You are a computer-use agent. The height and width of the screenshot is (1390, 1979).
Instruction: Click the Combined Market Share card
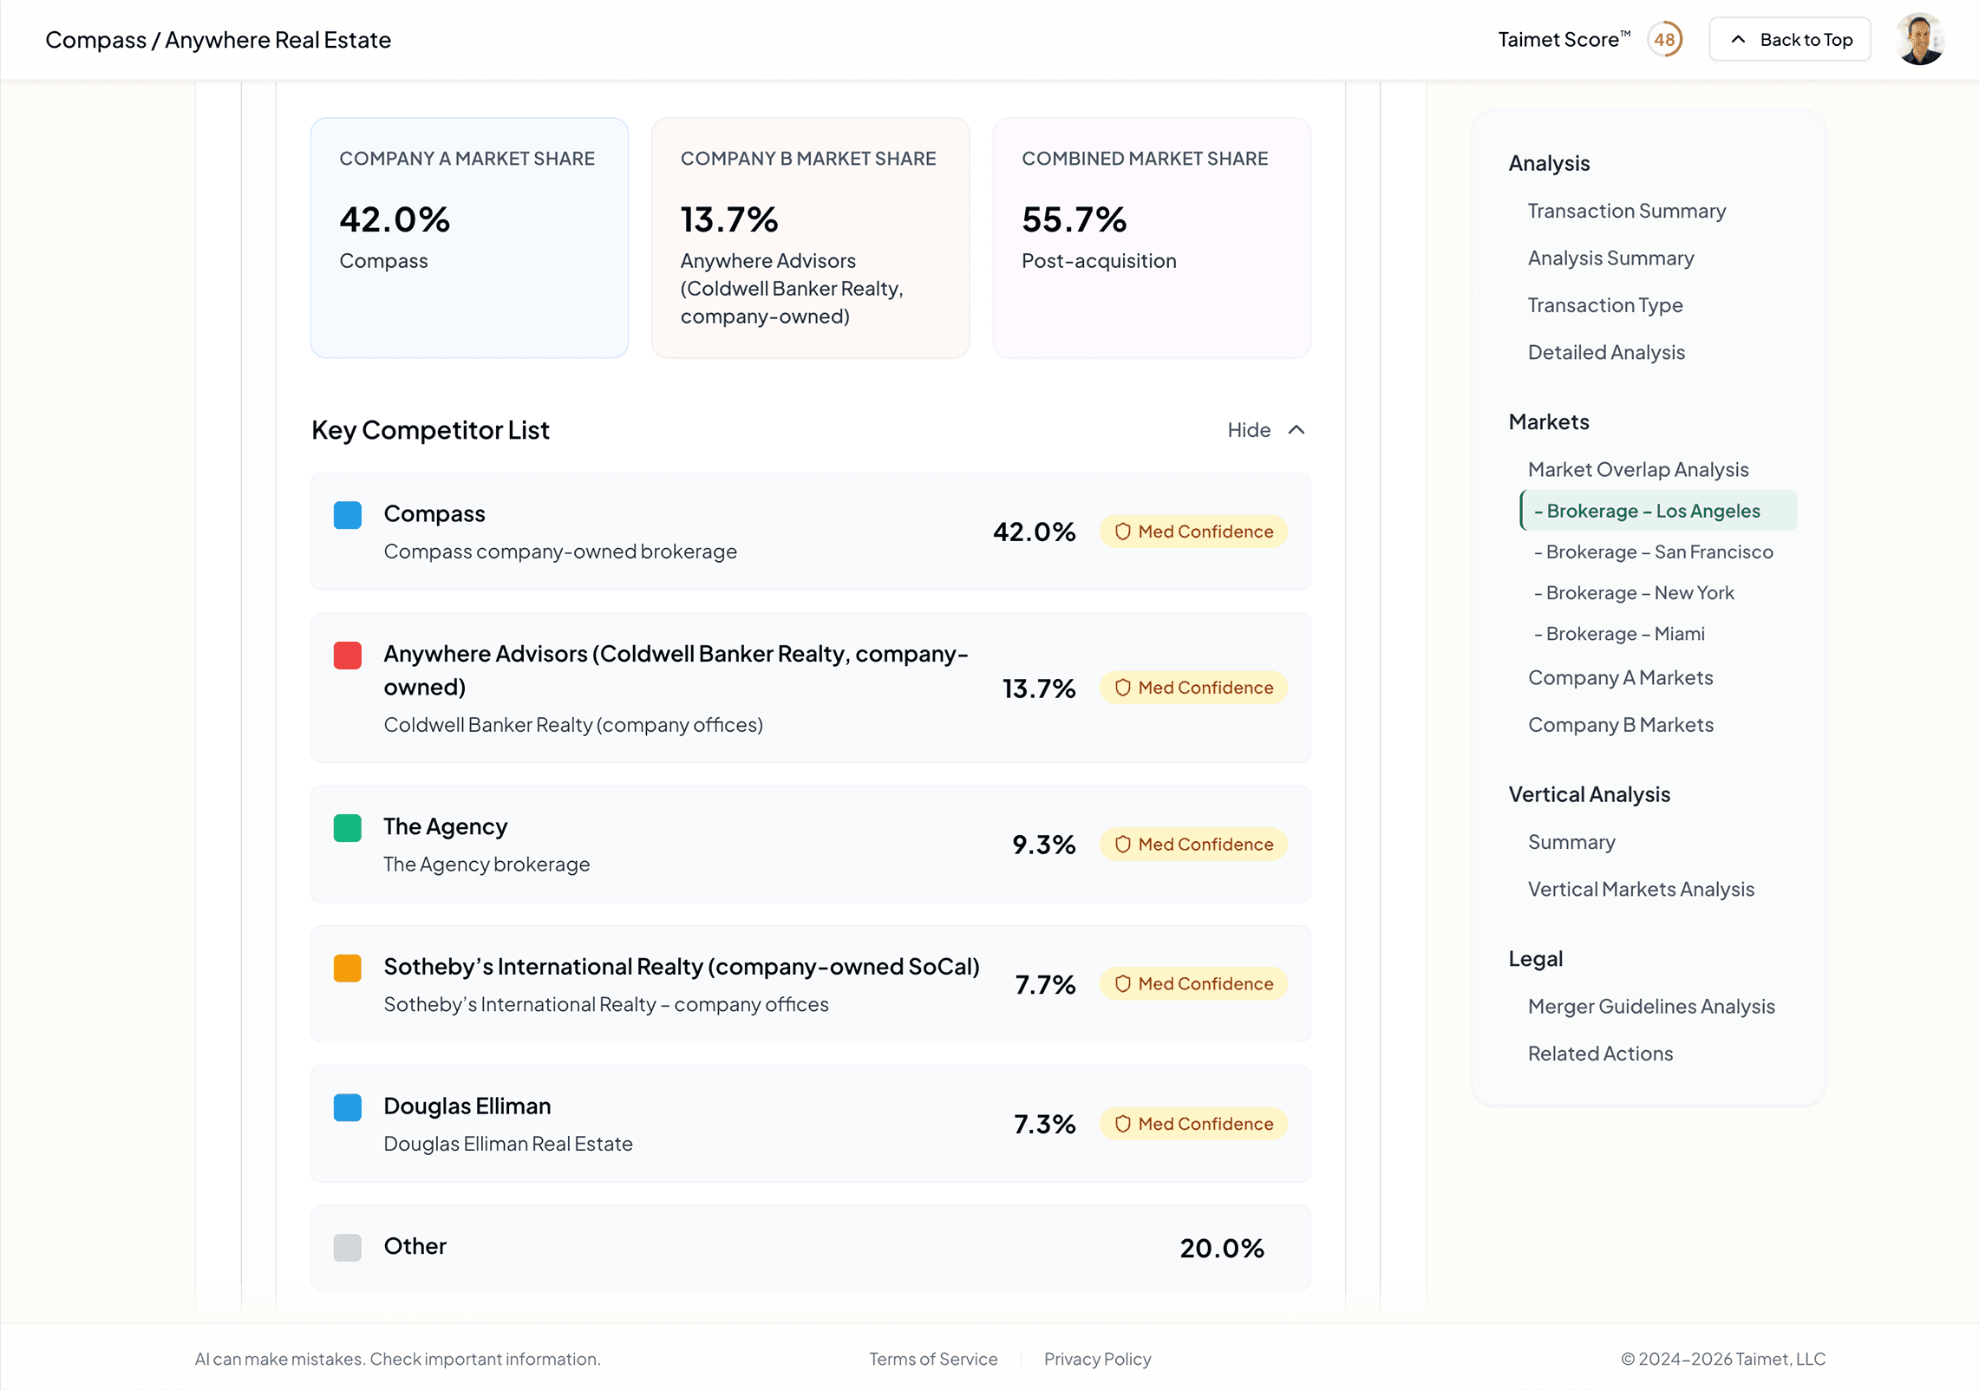coord(1151,238)
